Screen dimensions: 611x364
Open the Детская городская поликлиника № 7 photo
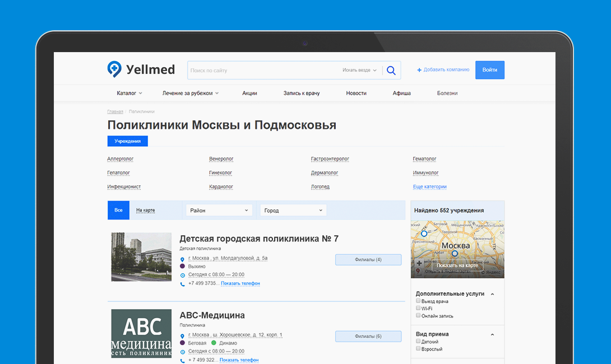pos(141,257)
